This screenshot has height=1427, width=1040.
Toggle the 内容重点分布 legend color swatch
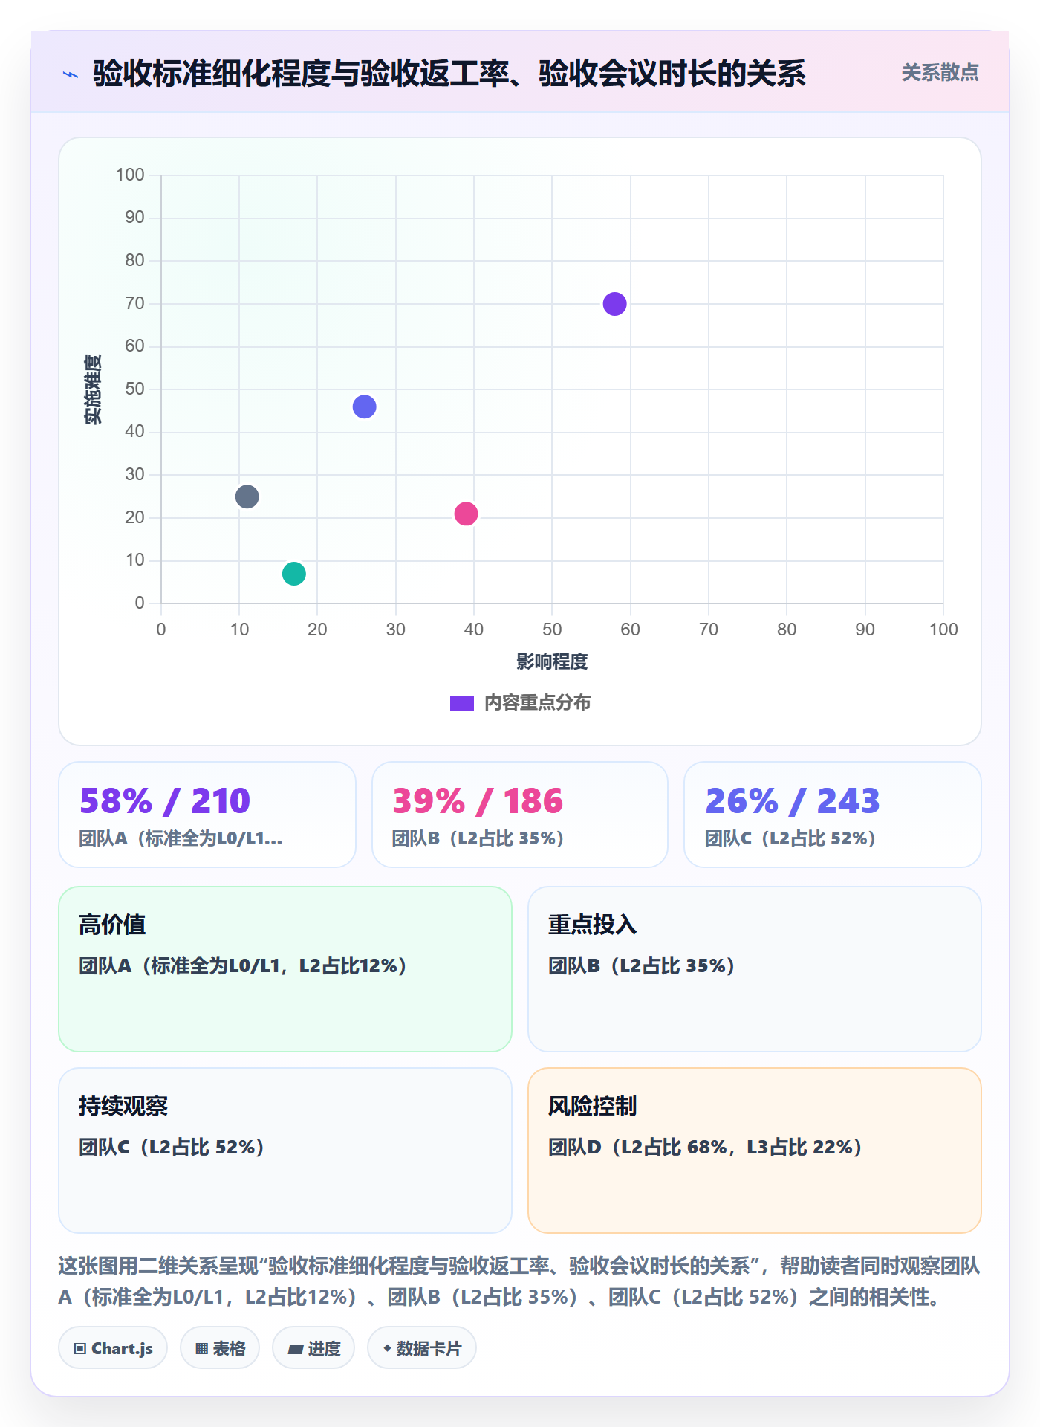[462, 703]
